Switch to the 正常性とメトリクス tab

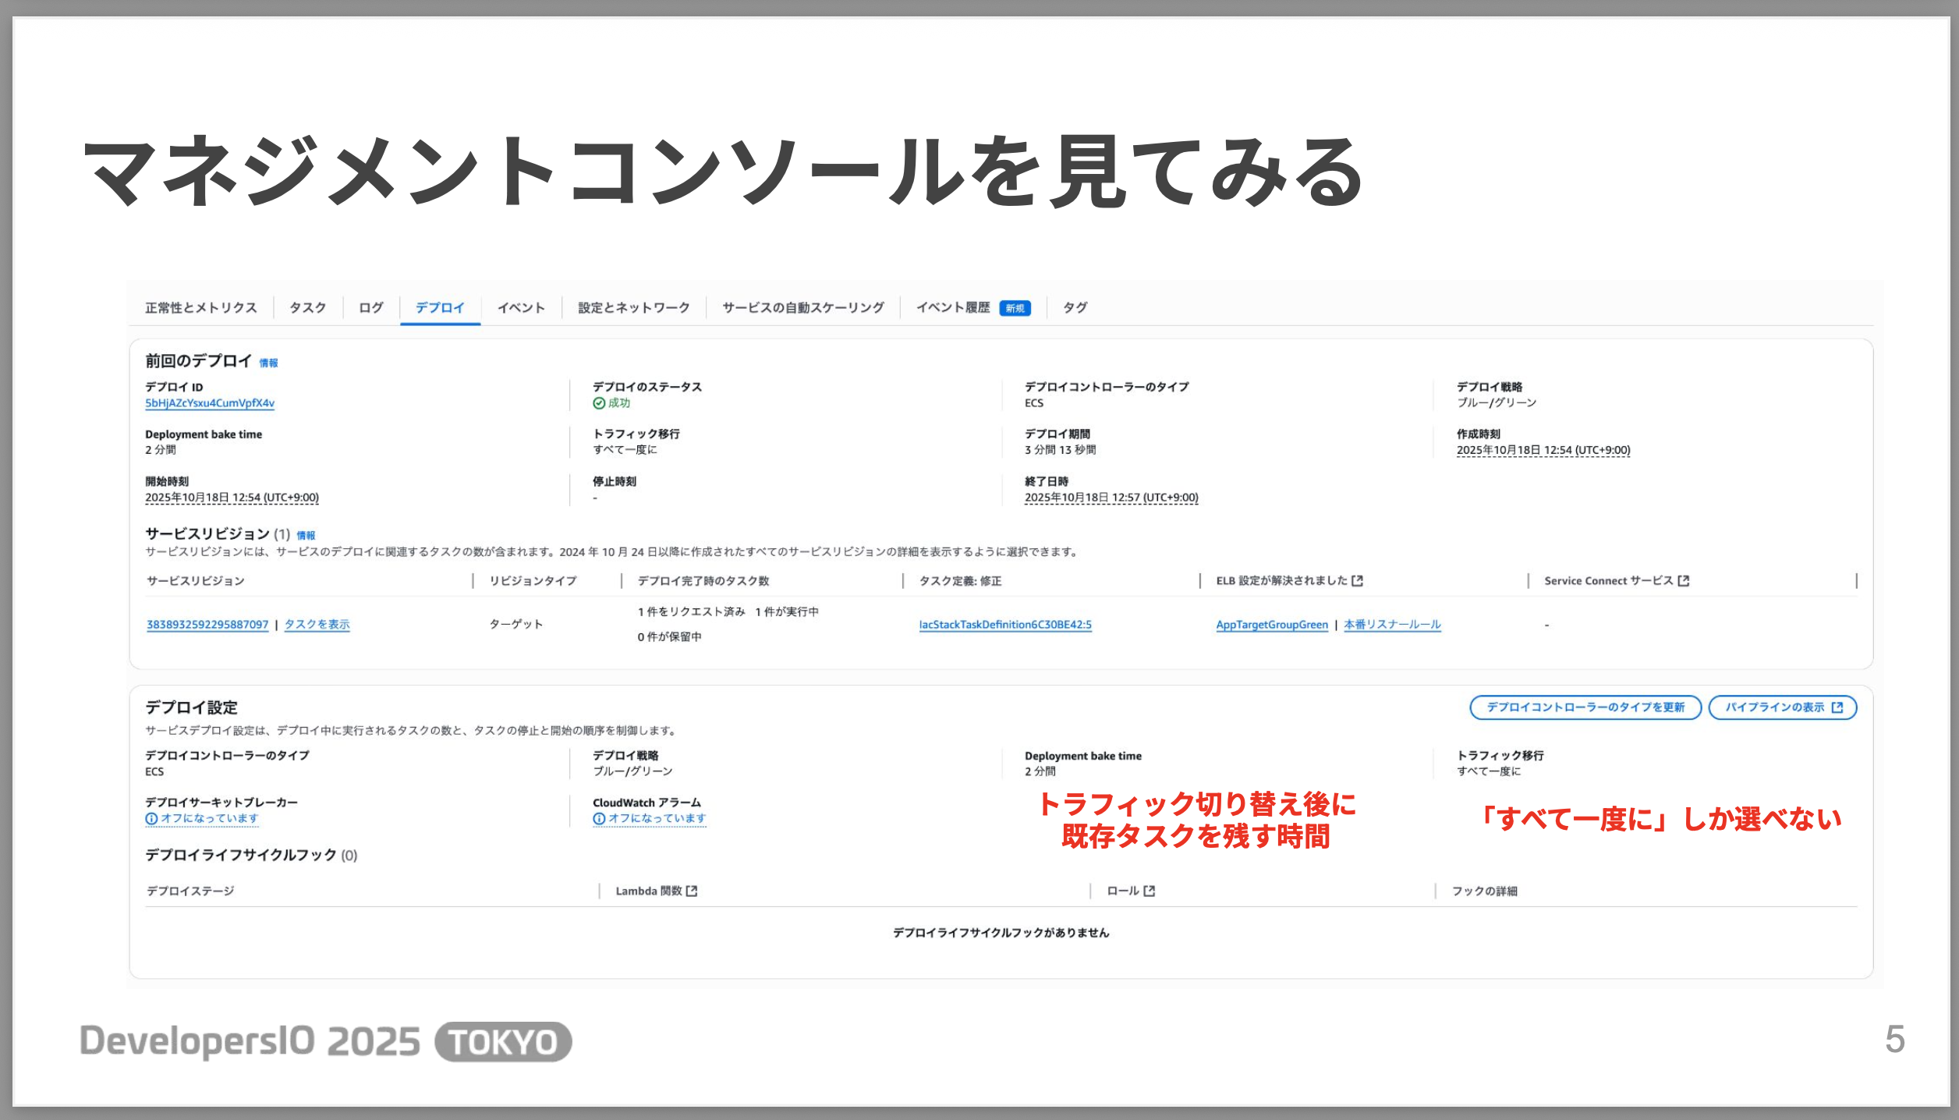pyautogui.click(x=201, y=307)
